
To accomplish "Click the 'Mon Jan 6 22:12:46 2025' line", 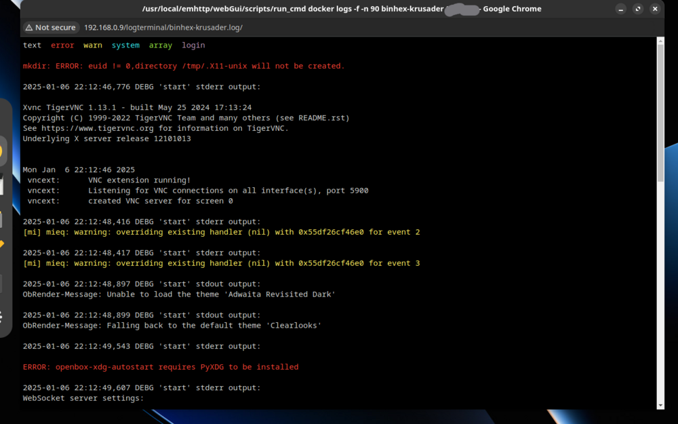I will [x=79, y=170].
